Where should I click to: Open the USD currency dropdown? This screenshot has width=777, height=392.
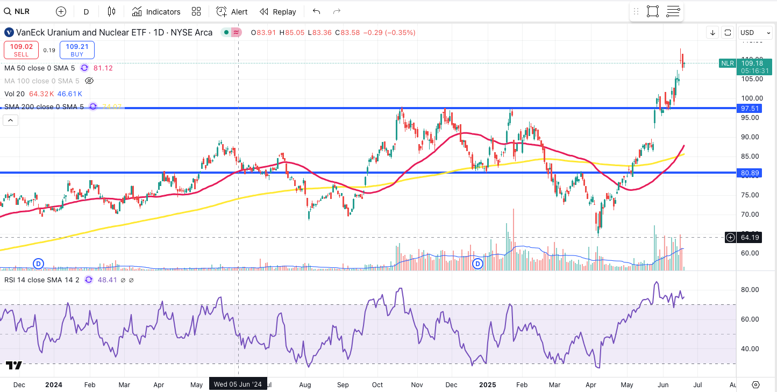(x=754, y=32)
